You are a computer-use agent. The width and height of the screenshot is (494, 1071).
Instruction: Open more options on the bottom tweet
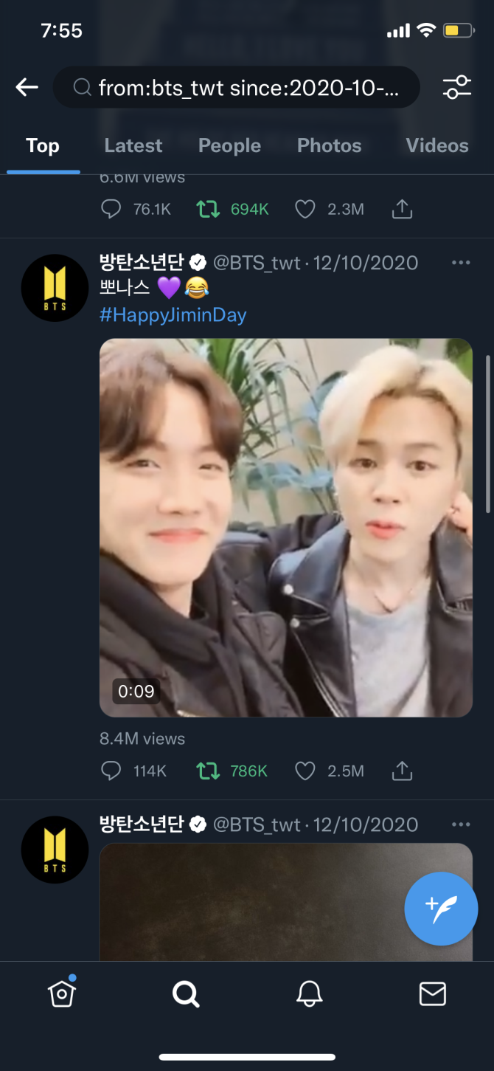tap(461, 824)
